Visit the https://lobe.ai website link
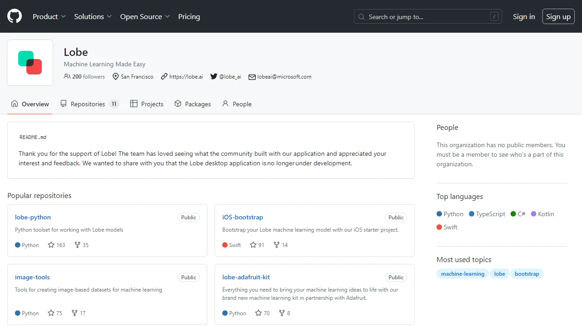The width and height of the screenshot is (582, 327). coord(186,77)
